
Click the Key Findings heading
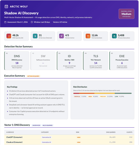pyautogui.click(x=12, y=87)
